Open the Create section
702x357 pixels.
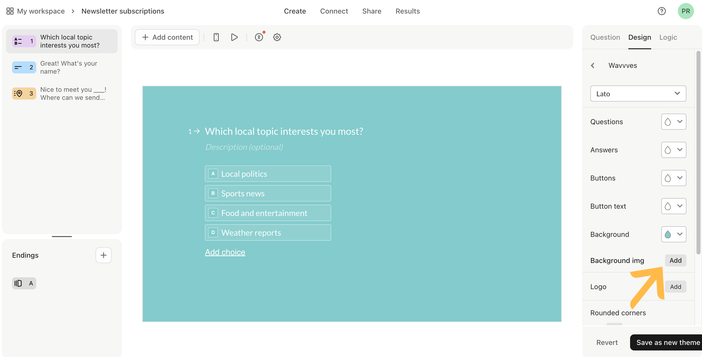295,11
